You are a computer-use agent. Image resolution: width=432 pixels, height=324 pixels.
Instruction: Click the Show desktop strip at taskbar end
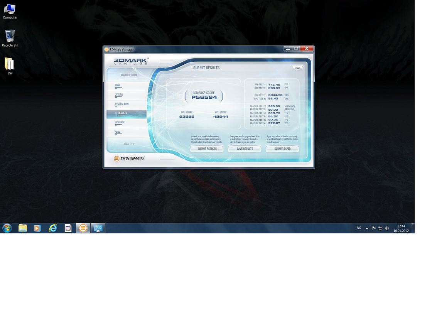point(413,228)
